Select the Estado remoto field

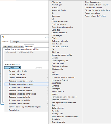coord(57,69)
